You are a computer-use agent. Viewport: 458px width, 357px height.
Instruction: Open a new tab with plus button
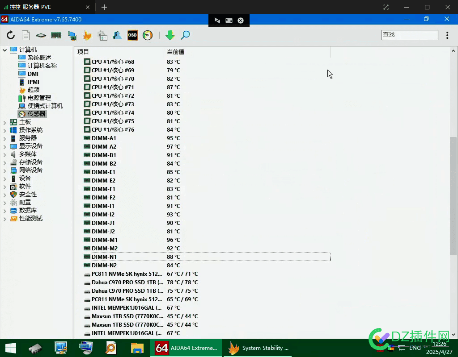(104, 7)
